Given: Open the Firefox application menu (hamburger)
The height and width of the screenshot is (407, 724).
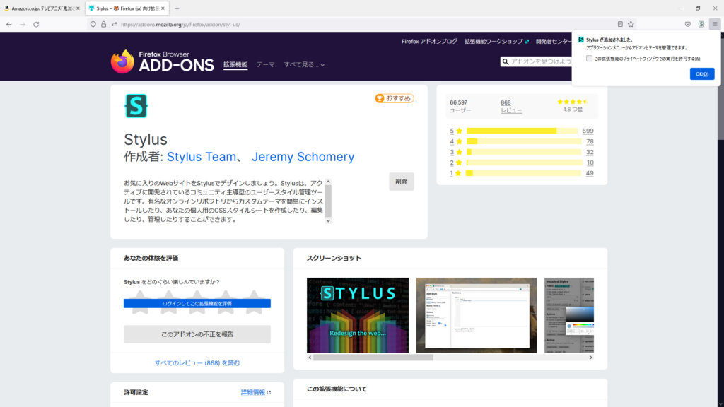Looking at the screenshot, I should click(x=714, y=24).
